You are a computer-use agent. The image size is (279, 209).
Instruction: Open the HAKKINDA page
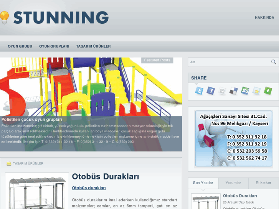[264, 18]
